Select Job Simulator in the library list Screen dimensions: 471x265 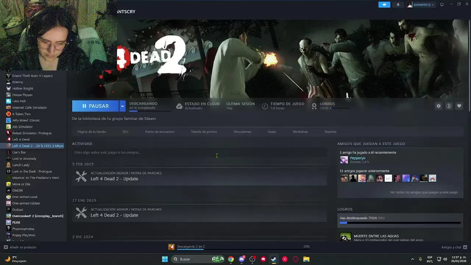click(x=22, y=127)
